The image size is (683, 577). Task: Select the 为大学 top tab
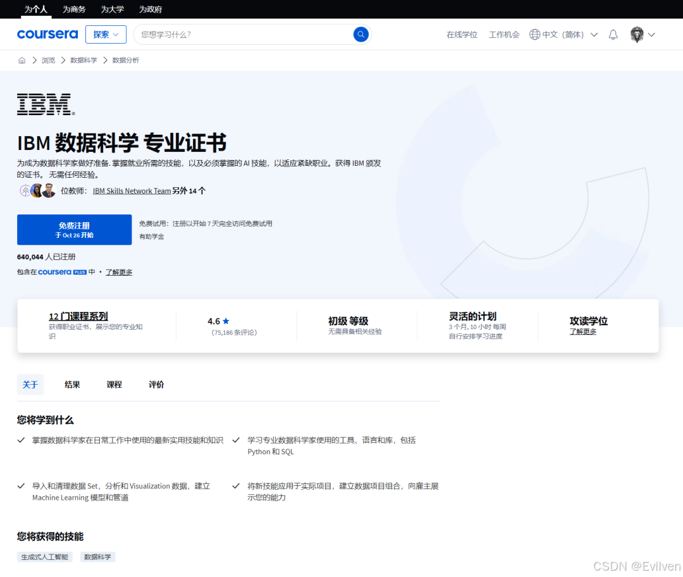coord(113,9)
